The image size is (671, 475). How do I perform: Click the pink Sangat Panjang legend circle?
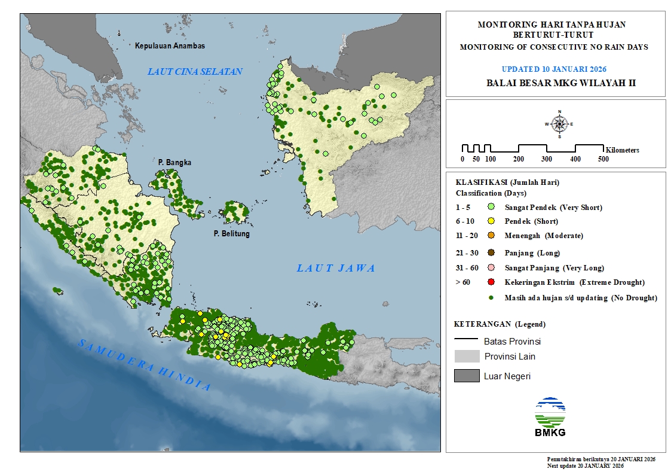coord(491,268)
